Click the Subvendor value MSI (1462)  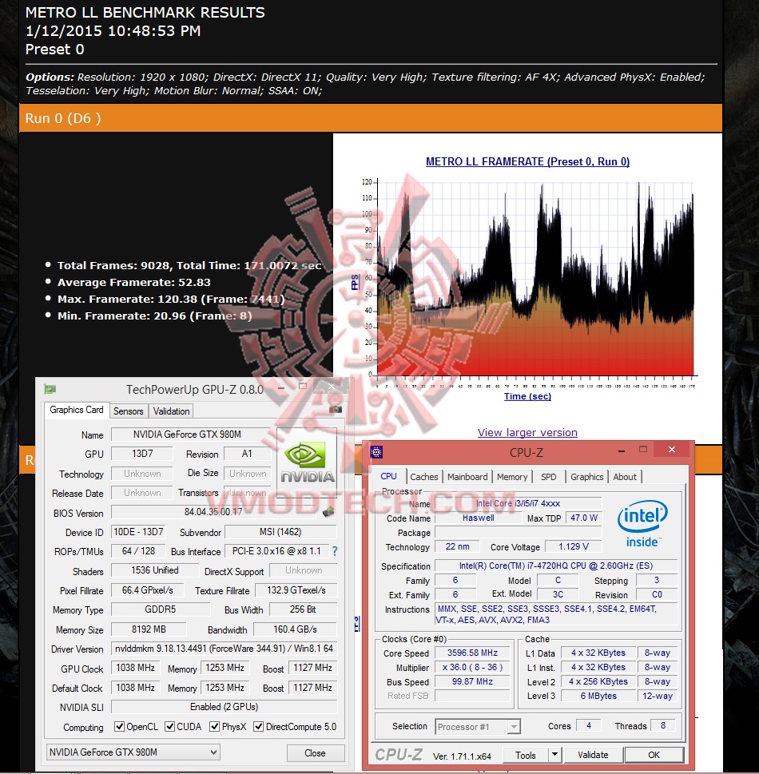[280, 532]
